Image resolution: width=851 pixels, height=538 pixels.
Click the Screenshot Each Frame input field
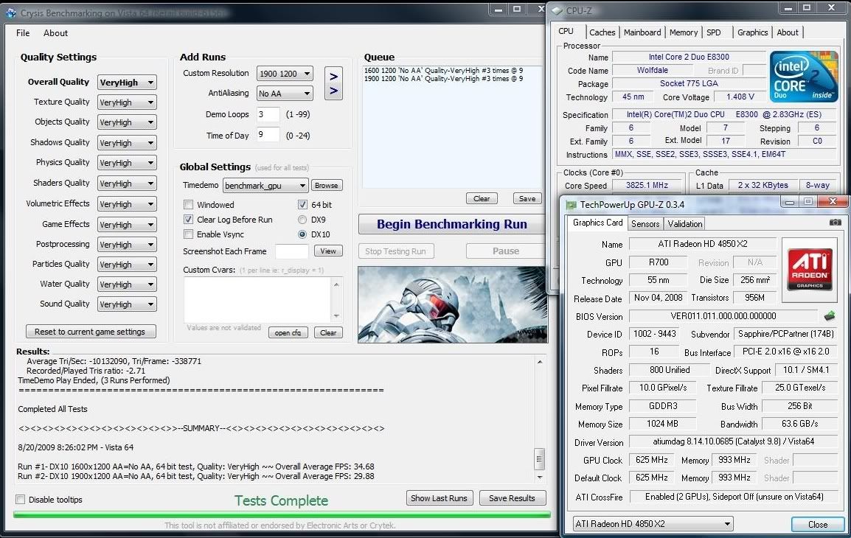291,251
